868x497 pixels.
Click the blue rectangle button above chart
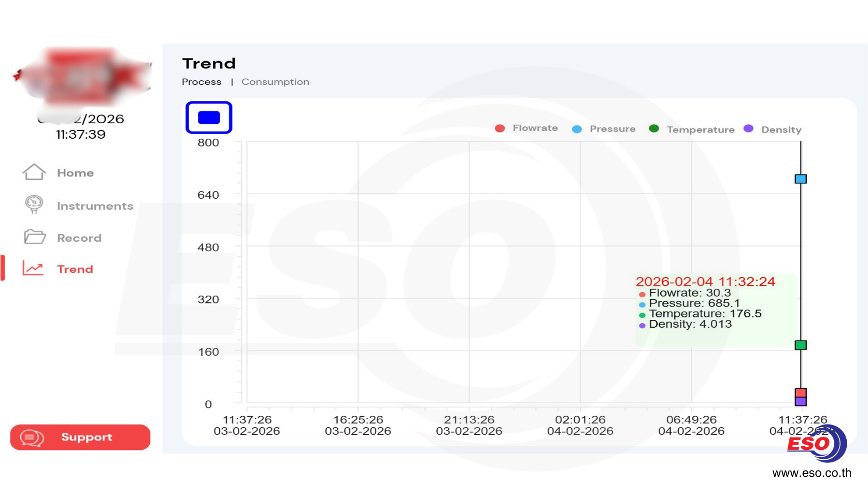(209, 118)
